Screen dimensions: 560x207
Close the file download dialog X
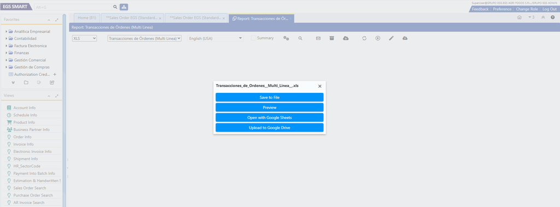point(319,86)
